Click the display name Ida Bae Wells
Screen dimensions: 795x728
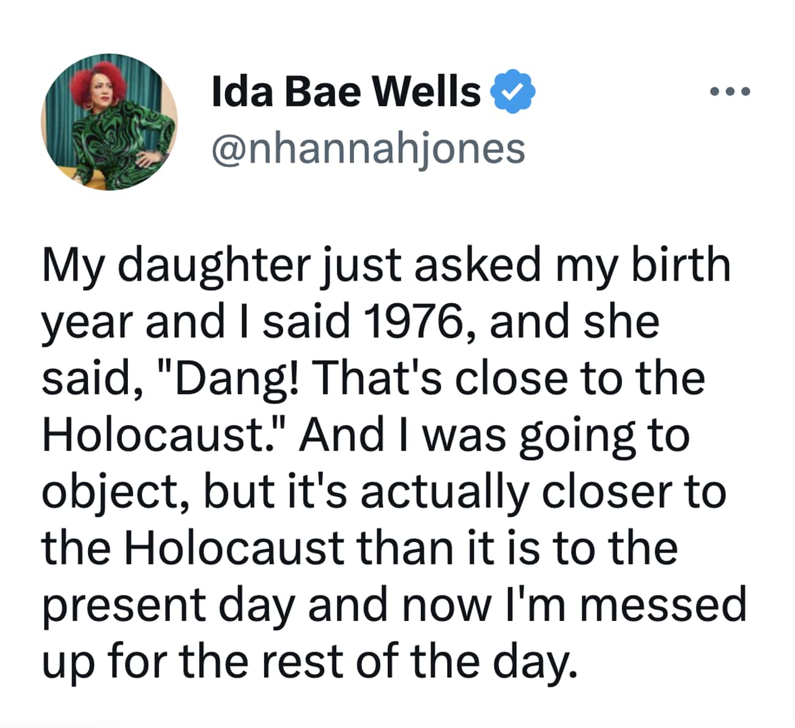342,90
